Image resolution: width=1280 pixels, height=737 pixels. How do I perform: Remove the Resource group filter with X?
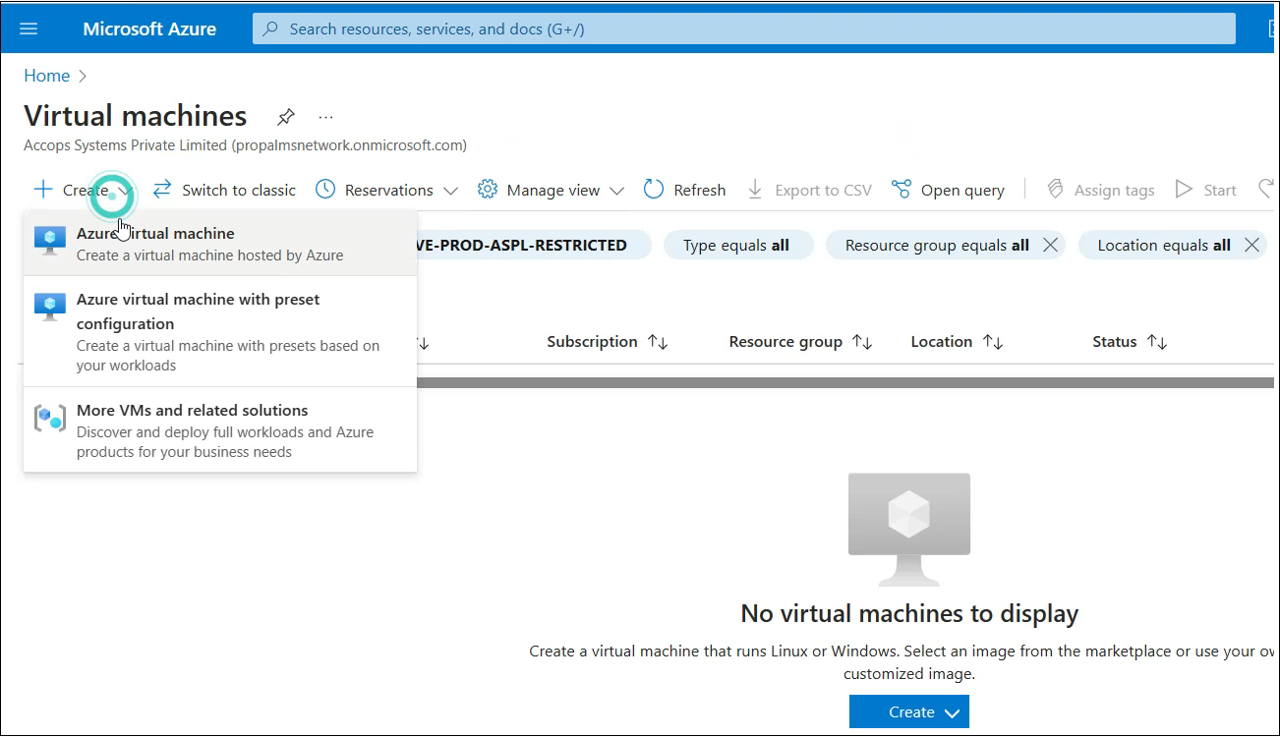click(x=1050, y=245)
